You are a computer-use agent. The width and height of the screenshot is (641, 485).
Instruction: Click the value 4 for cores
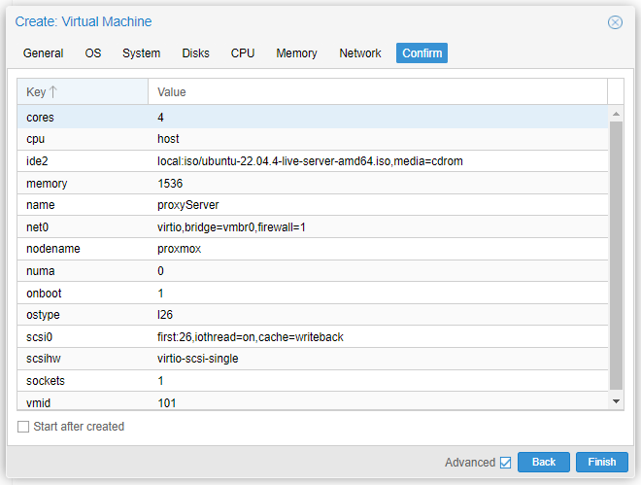click(160, 118)
